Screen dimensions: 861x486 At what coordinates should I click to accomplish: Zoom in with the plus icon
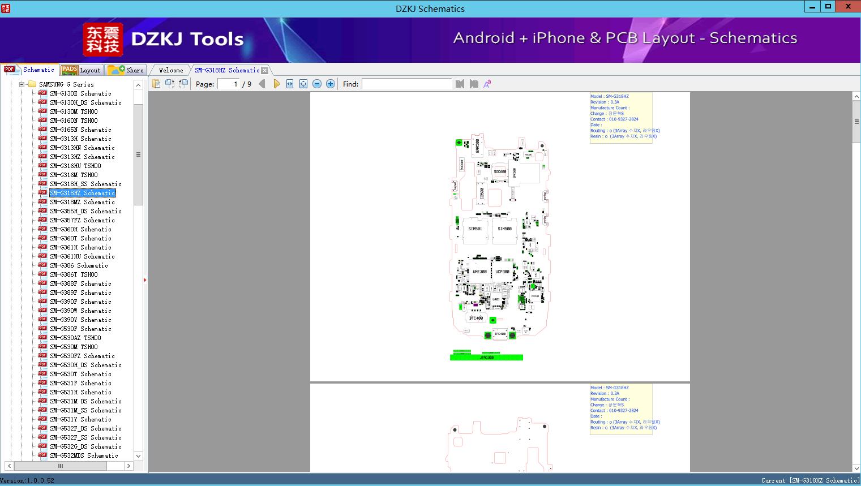pos(331,84)
